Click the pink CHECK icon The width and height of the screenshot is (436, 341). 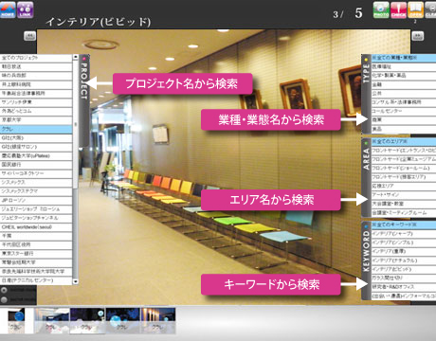[398, 9]
